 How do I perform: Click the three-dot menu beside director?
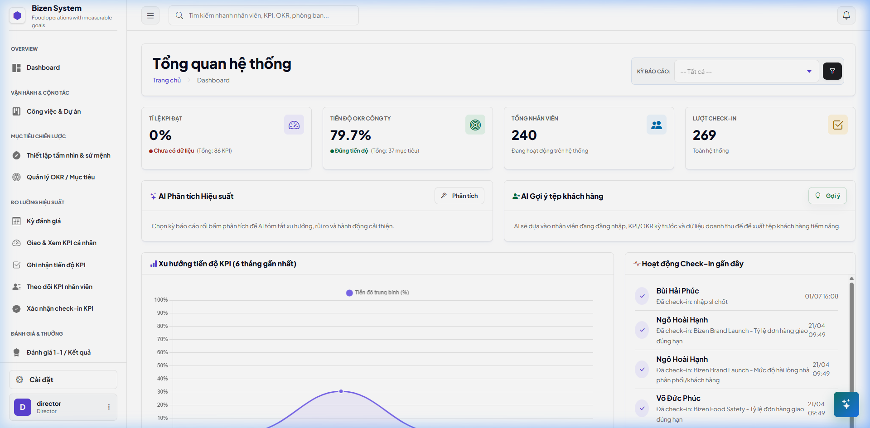pyautogui.click(x=109, y=407)
